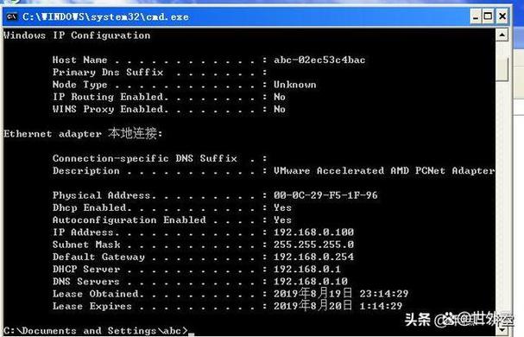Click the DHCP server value 192.168.0.1

tap(307, 269)
